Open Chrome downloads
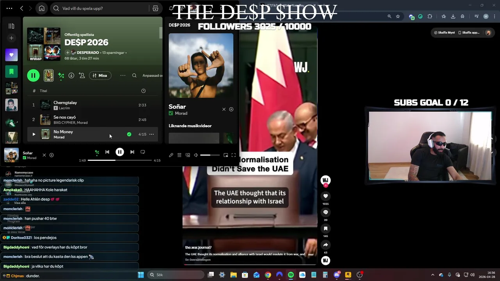The width and height of the screenshot is (500, 281). tap(453, 16)
